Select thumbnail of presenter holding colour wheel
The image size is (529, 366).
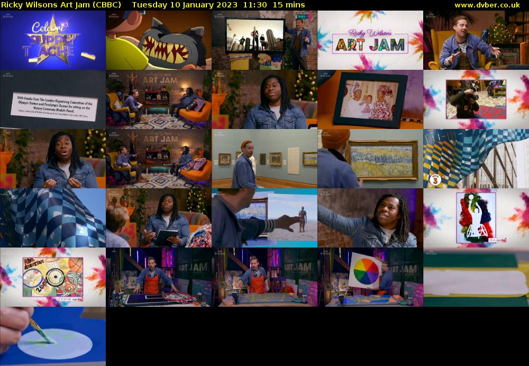coord(370,277)
